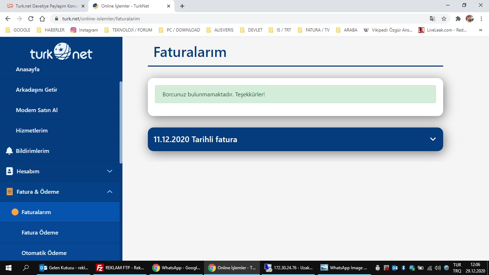Image resolution: width=489 pixels, height=275 pixels.
Task: Open a new browser tab
Action: pos(182,6)
